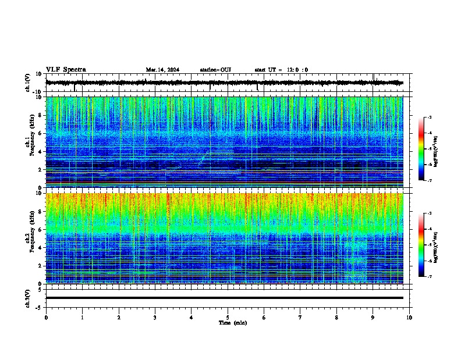Click the "Time (min)" axis title
Image resolution: width=461 pixels, height=356 pixels.
pos(233,323)
